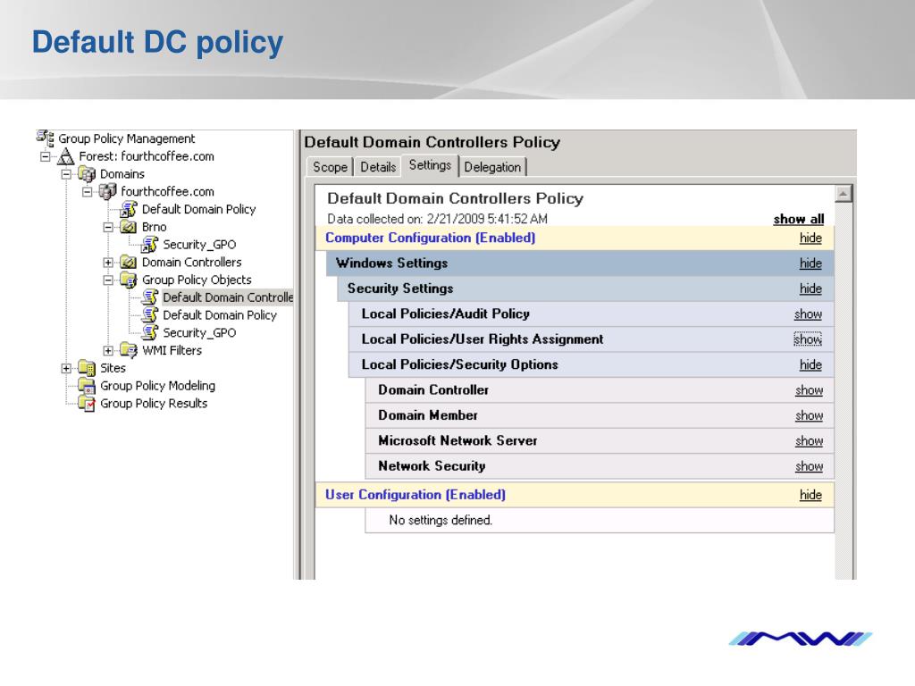This screenshot has height=686, width=915.
Task: Click the Default Domain Policy icon under Group Policy Objects
Action: [149, 315]
